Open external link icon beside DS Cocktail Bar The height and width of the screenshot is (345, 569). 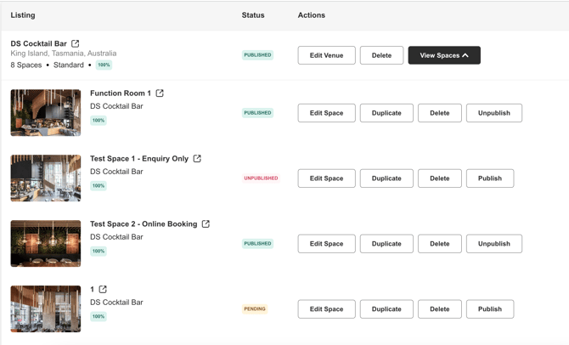(76, 43)
